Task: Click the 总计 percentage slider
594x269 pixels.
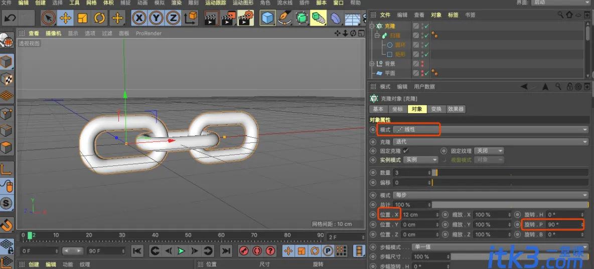Action: pyautogui.click(x=510, y=205)
